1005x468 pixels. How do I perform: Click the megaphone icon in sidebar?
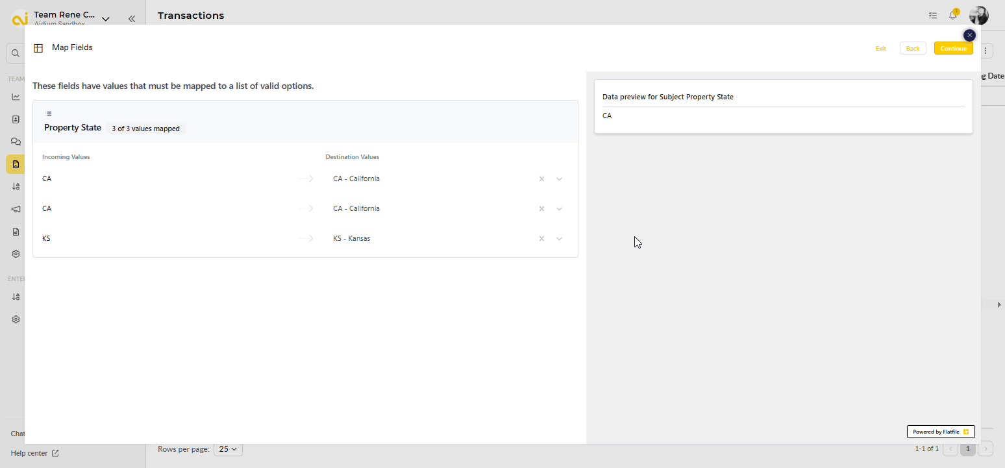(16, 209)
